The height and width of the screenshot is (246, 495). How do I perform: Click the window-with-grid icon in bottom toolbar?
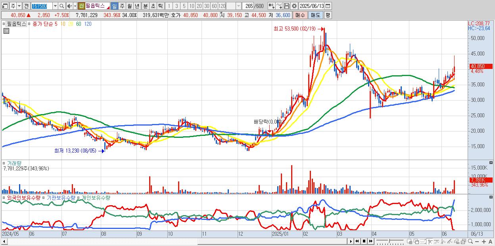409,241
